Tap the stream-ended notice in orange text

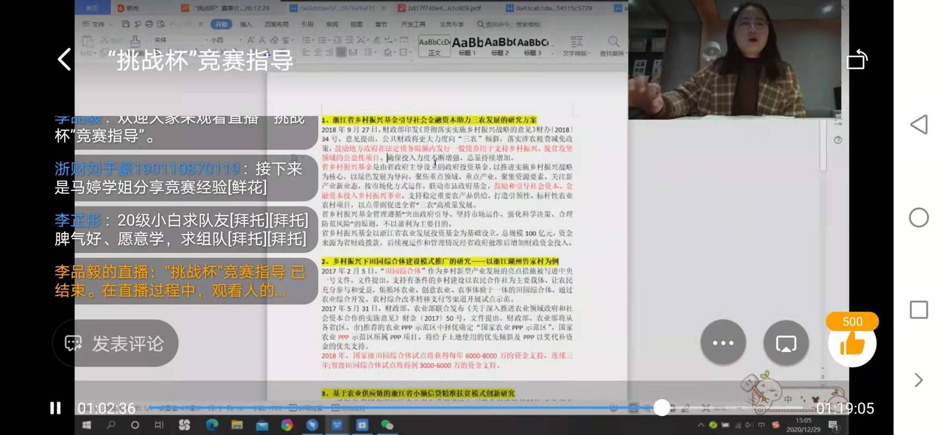coord(179,281)
